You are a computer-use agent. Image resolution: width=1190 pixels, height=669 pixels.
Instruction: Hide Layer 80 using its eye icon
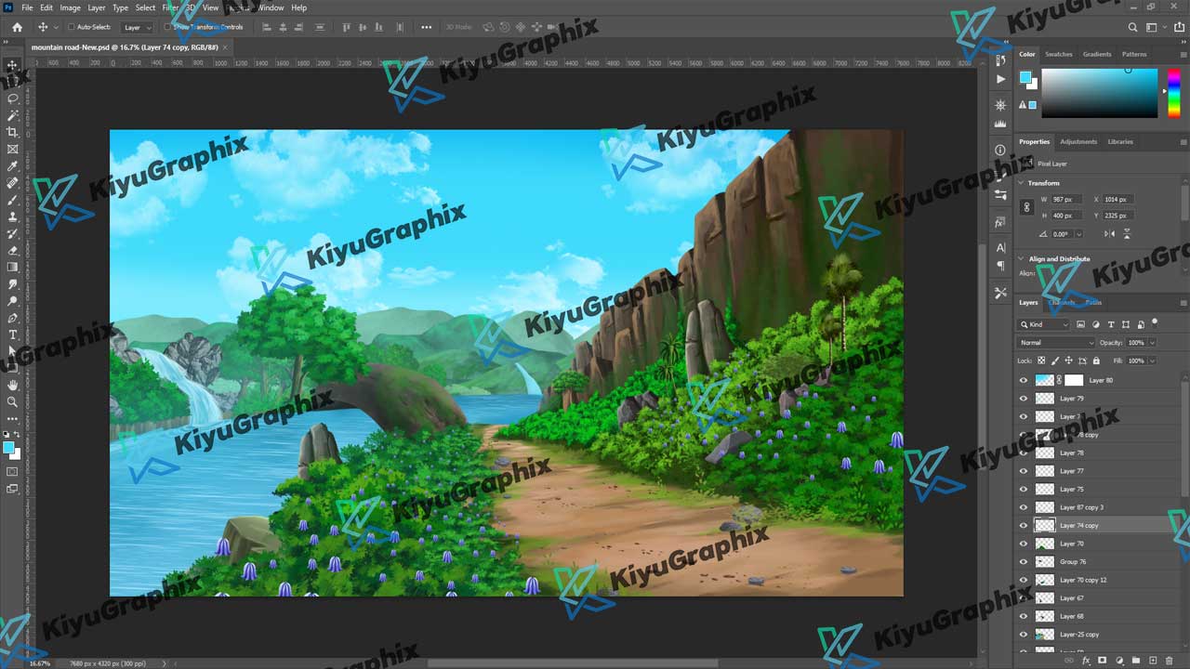pos(1024,380)
